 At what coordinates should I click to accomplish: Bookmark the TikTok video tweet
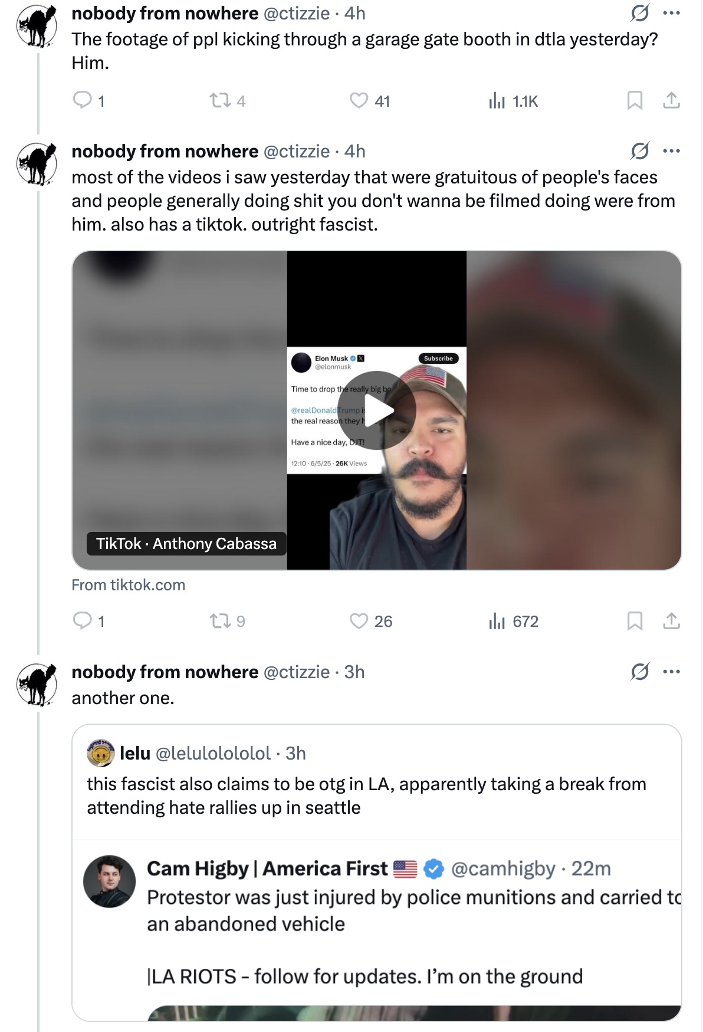pos(635,621)
